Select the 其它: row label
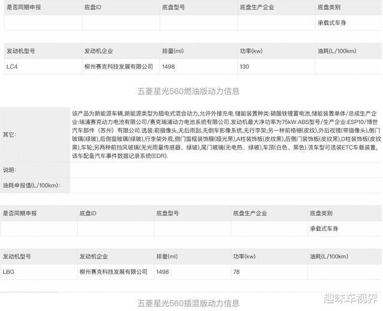The width and height of the screenshot is (383, 311). [x=10, y=135]
